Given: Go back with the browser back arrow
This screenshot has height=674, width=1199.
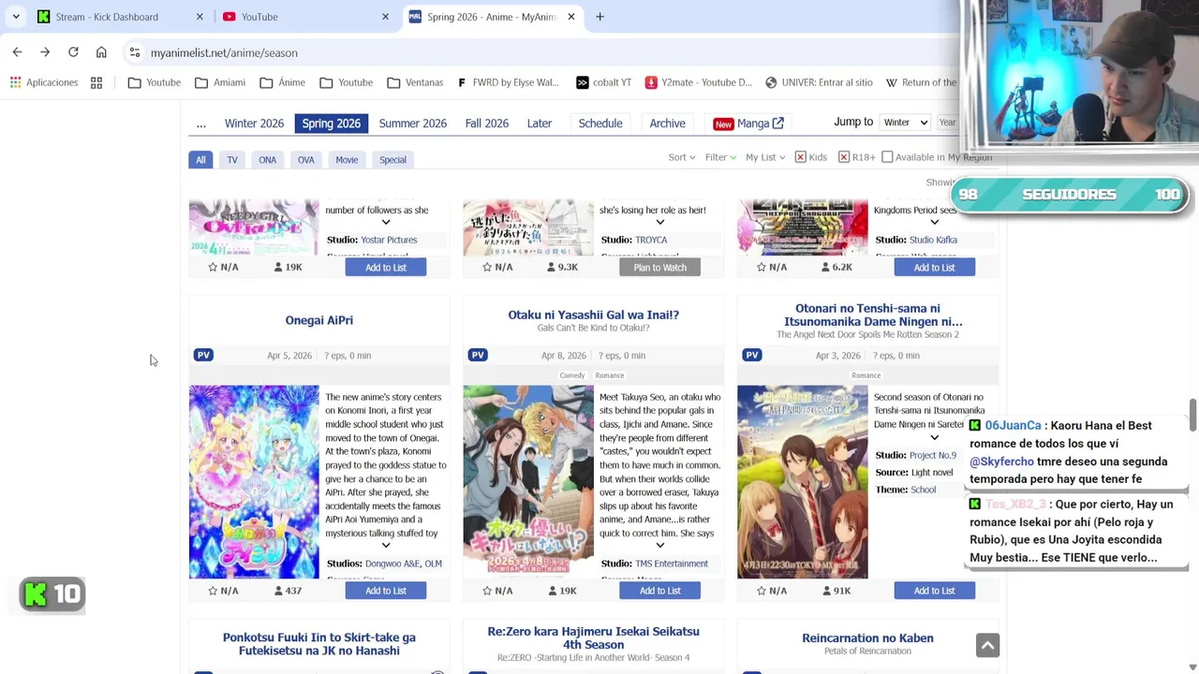Looking at the screenshot, I should (x=17, y=52).
